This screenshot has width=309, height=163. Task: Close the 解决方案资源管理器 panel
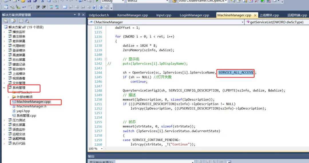coord(83,15)
